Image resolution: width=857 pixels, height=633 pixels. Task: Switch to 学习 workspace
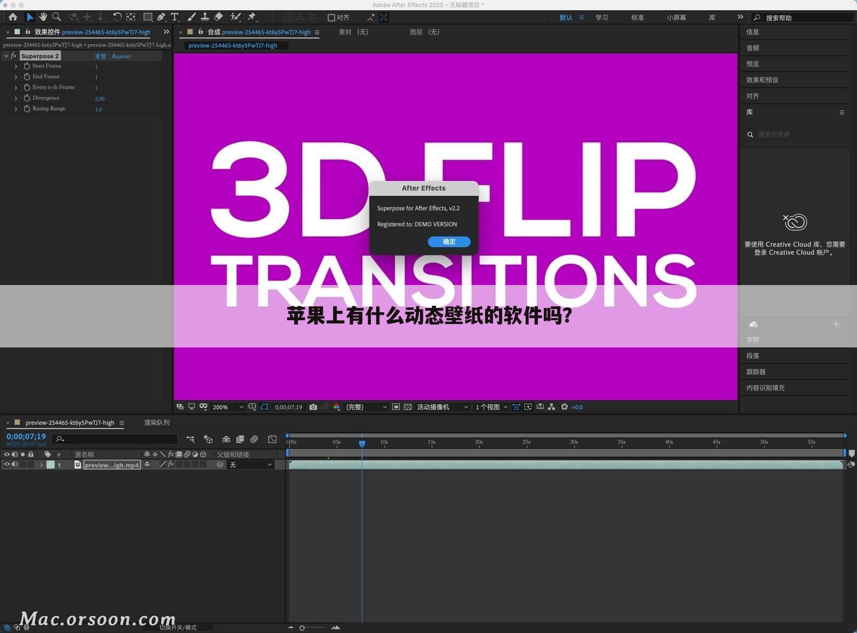tap(601, 18)
